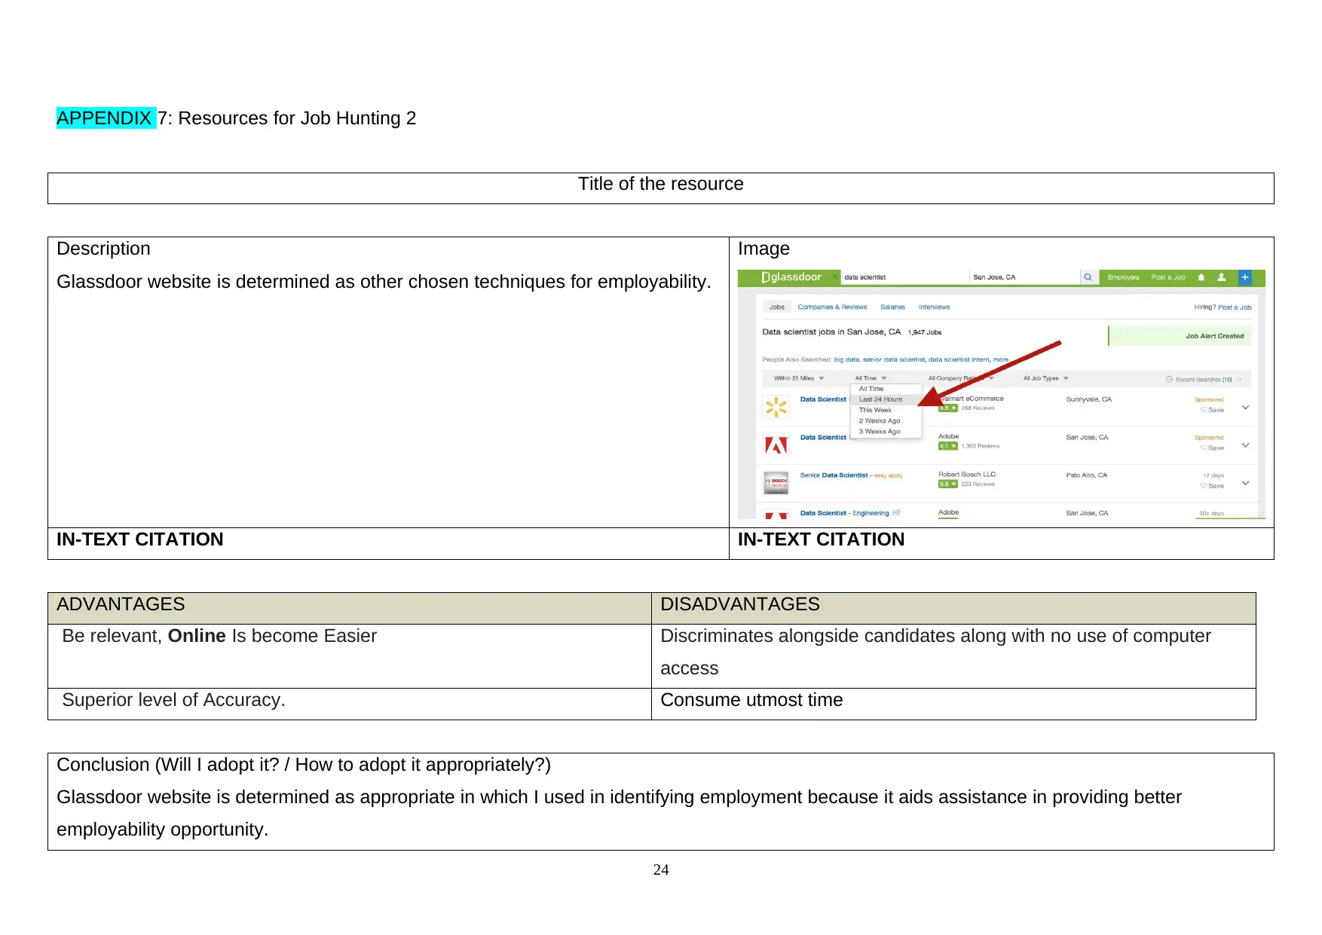Click the 3.5 star rating for Robert Bosch

pos(947,484)
